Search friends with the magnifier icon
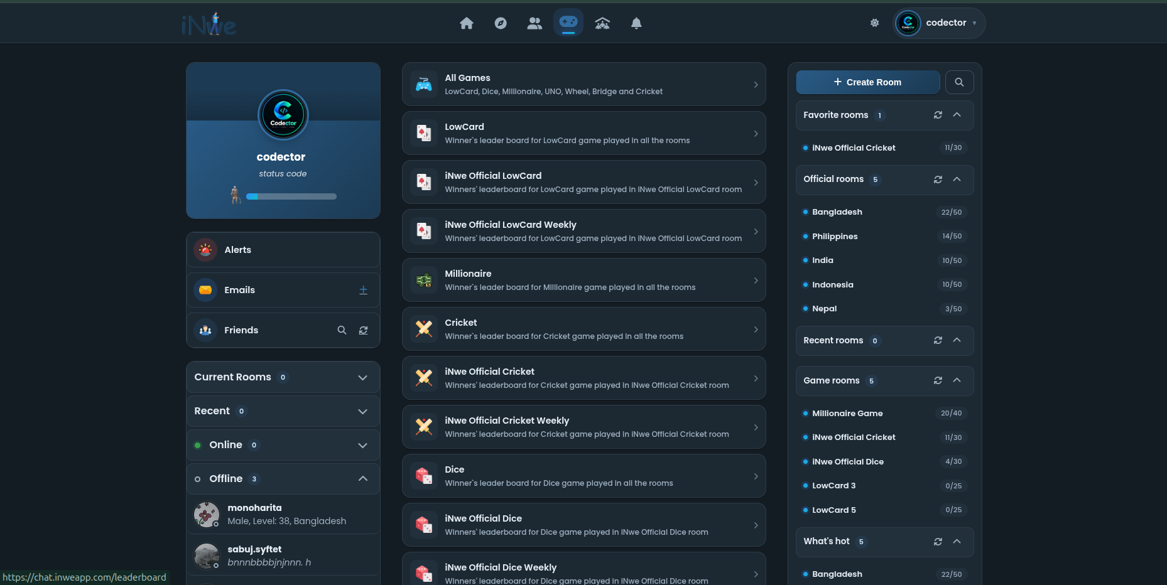The width and height of the screenshot is (1167, 585). [x=342, y=330]
